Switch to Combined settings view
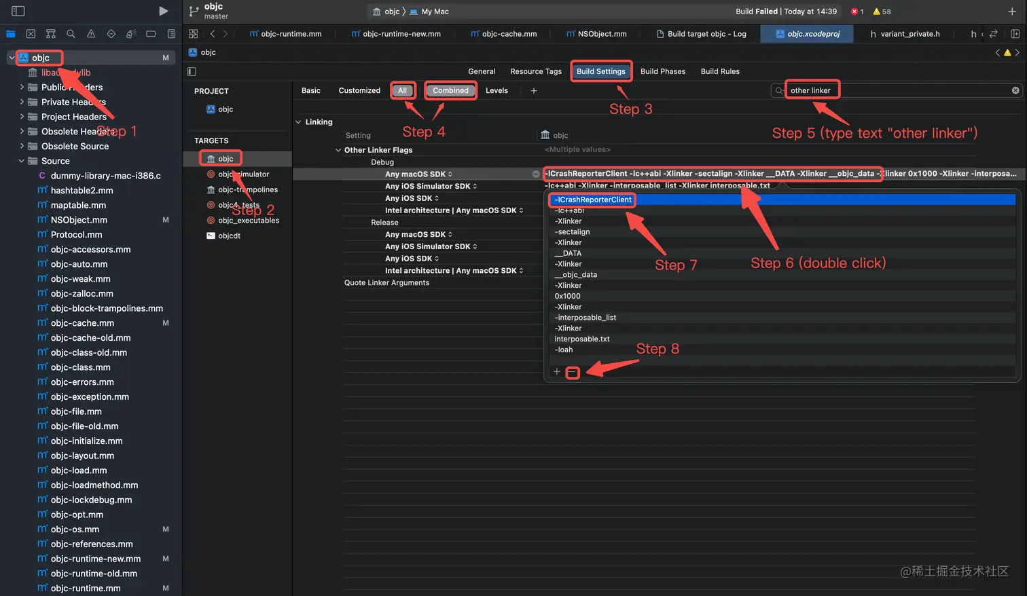This screenshot has height=596, width=1027. pos(450,90)
